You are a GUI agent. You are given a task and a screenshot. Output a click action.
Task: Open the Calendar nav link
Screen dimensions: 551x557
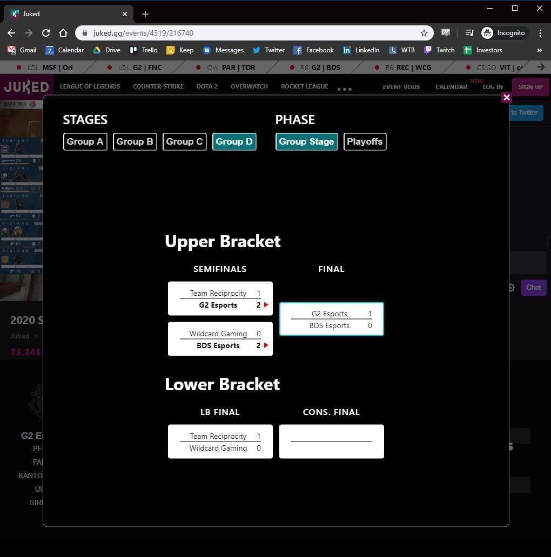click(451, 87)
